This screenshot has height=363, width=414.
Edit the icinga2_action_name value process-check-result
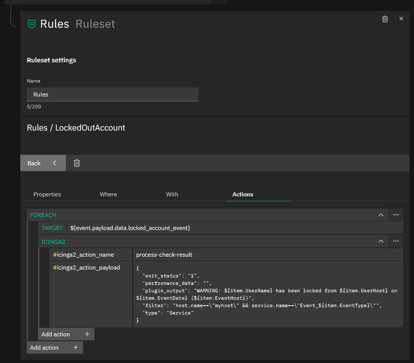(268, 255)
